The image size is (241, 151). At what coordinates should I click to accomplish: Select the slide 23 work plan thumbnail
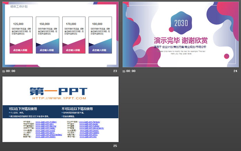click(x=60, y=34)
